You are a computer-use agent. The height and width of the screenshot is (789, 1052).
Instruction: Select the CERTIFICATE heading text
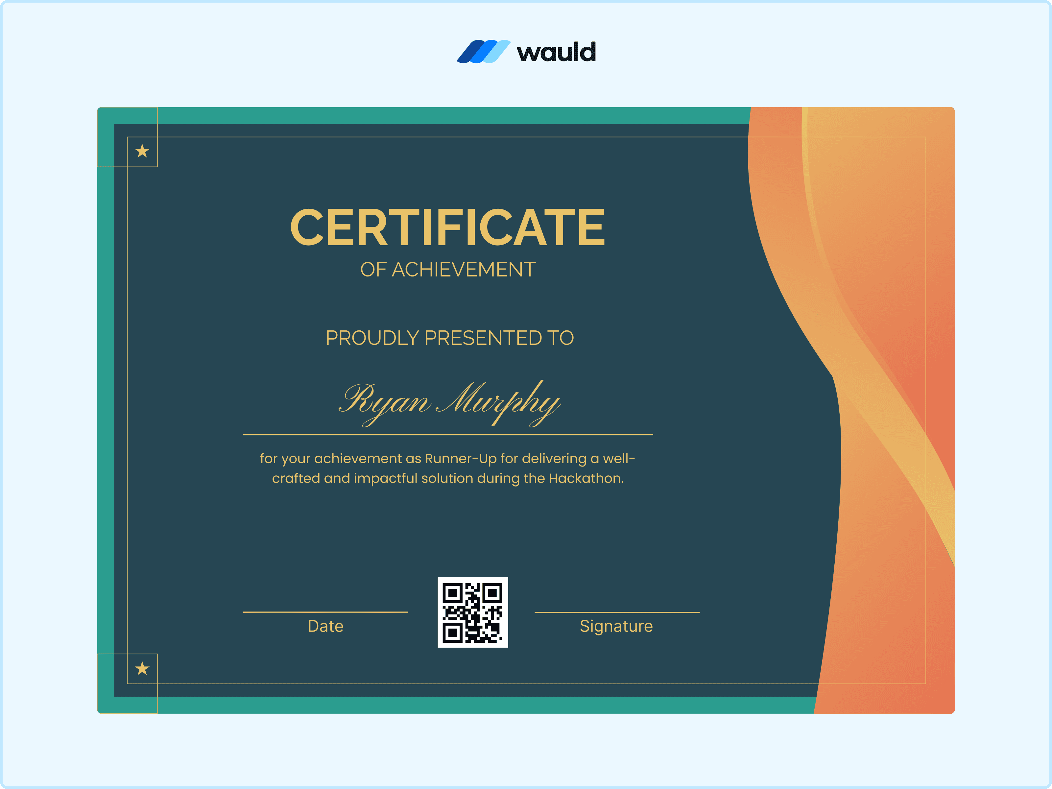[447, 227]
